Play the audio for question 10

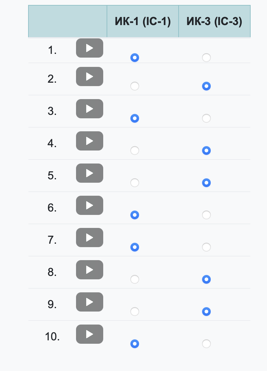click(89, 334)
